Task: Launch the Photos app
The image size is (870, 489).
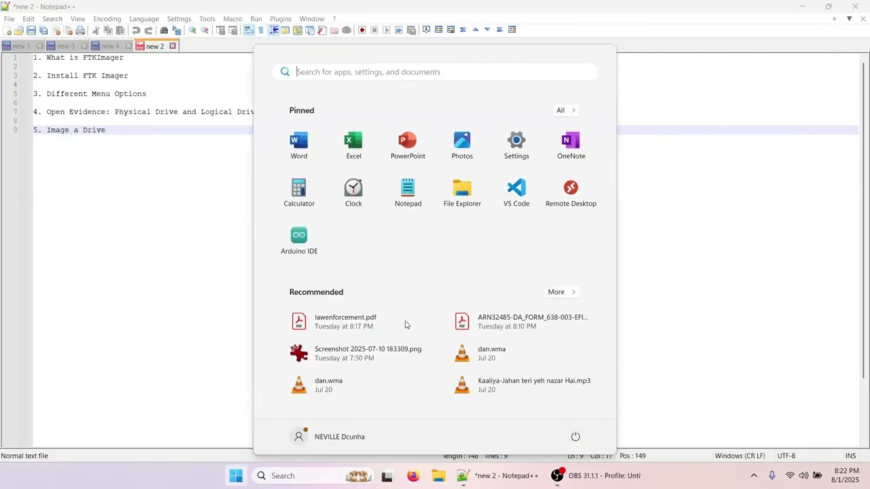Action: tap(462, 146)
